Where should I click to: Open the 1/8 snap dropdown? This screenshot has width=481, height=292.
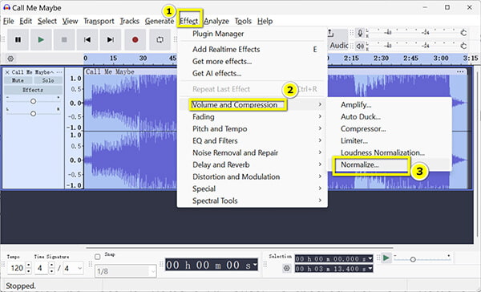(x=126, y=271)
